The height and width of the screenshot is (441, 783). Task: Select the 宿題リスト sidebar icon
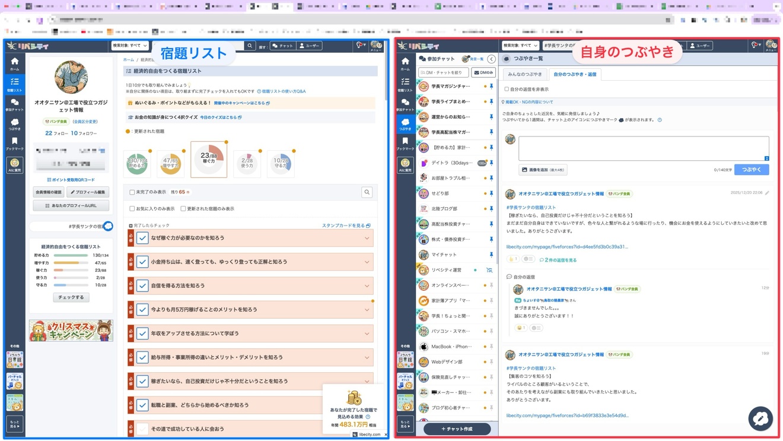(x=14, y=82)
